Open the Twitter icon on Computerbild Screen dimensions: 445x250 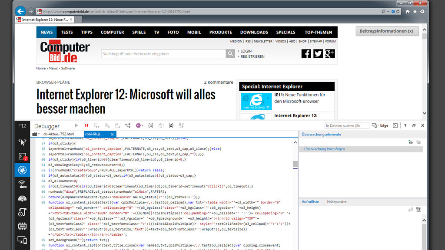point(318,53)
